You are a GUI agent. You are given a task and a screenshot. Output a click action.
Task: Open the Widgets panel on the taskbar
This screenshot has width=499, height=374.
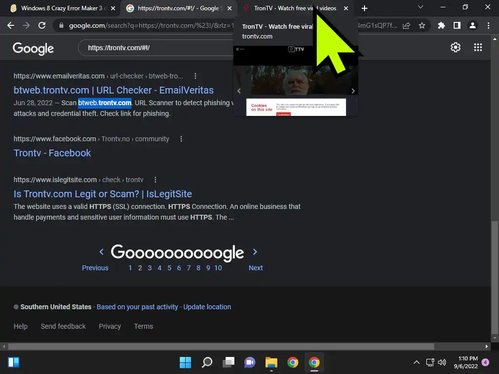tap(13, 362)
